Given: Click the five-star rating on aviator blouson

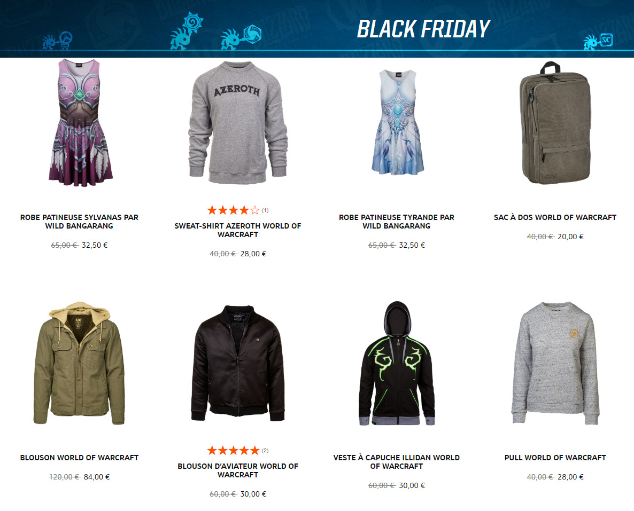Looking at the screenshot, I should (233, 451).
